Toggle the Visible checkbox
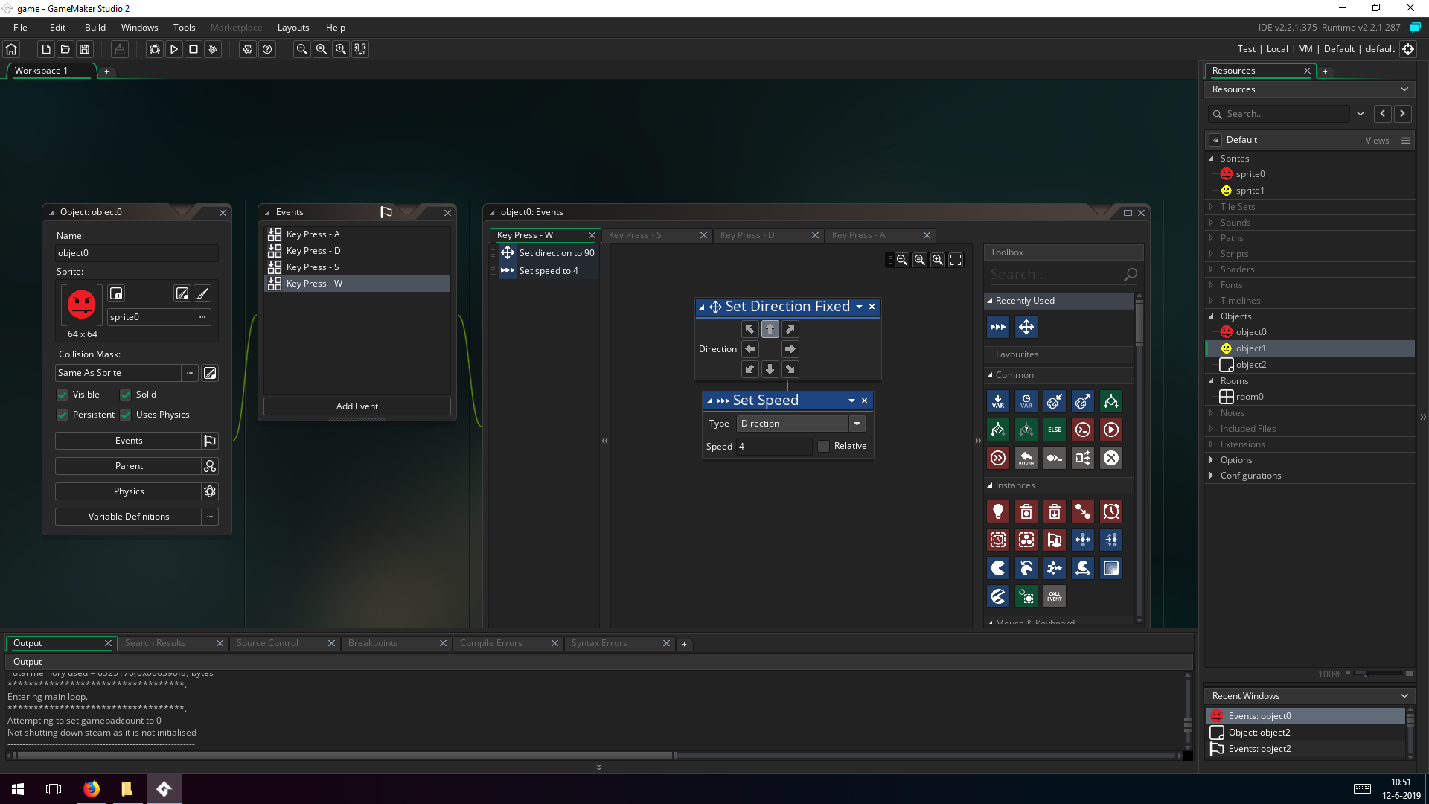Screen dimensions: 1429x804 (63, 395)
